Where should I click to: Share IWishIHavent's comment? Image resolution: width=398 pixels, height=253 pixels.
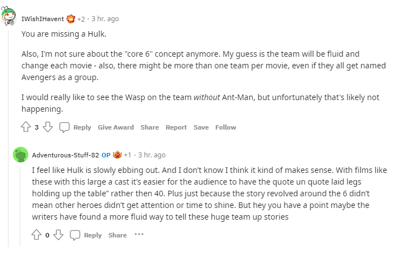[x=150, y=127]
